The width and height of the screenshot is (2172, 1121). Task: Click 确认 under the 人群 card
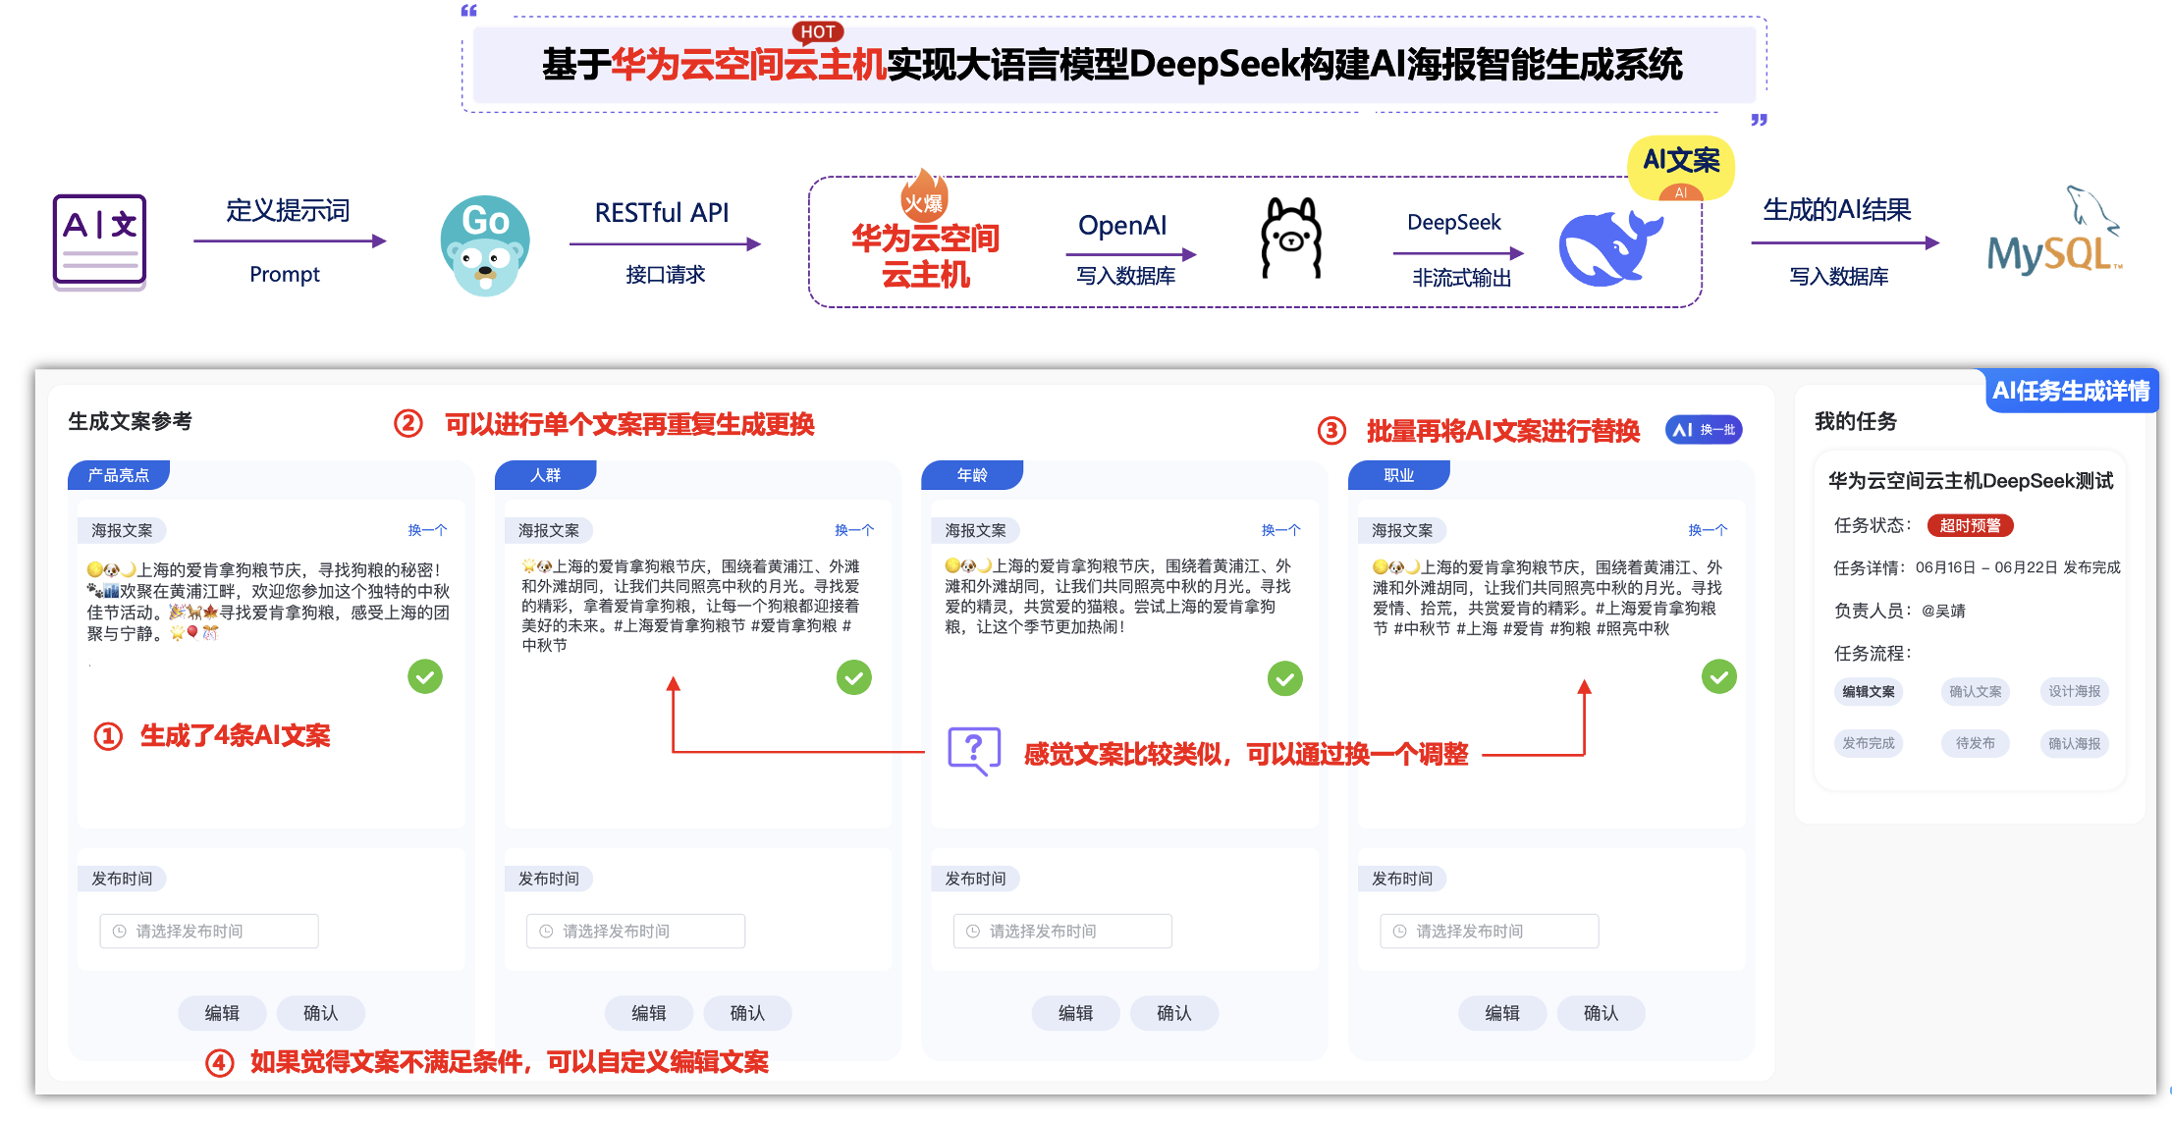(747, 1013)
